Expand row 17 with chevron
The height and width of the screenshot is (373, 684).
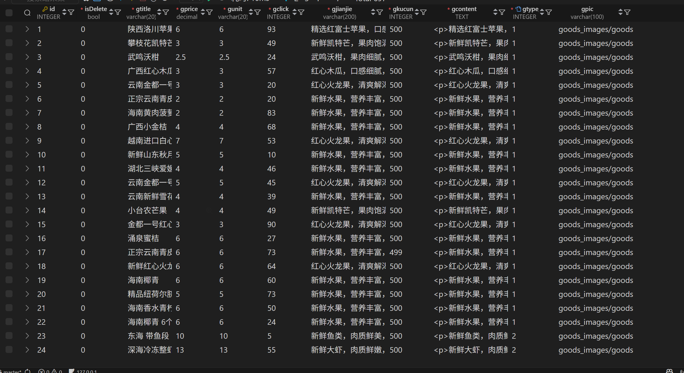[27, 252]
